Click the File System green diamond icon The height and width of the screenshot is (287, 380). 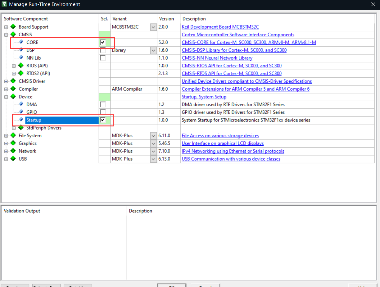pos(13,135)
